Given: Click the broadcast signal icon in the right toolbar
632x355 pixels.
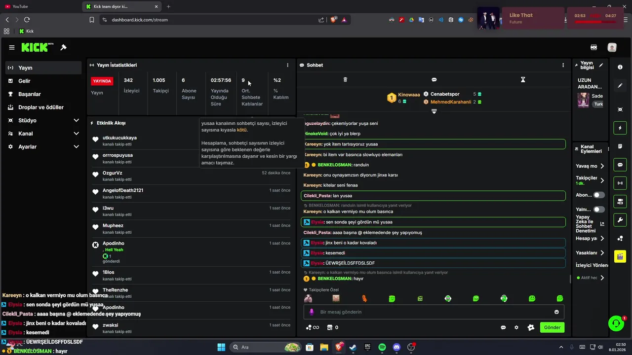Looking at the screenshot, I should pyautogui.click(x=620, y=183).
